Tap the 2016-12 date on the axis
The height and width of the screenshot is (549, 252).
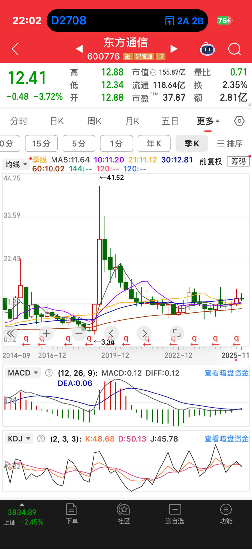pyautogui.click(x=52, y=355)
